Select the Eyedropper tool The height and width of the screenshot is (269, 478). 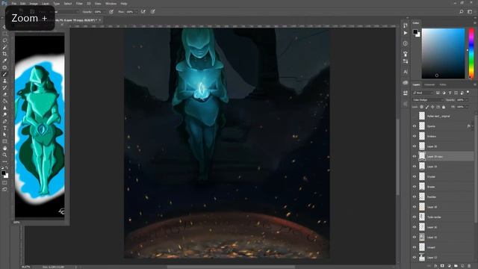(4, 61)
